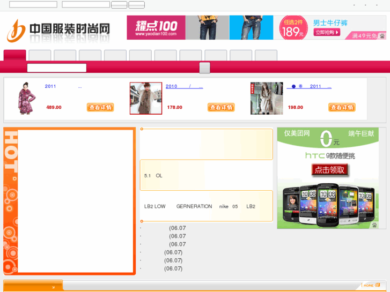View details for the 198.00 item

342,107
